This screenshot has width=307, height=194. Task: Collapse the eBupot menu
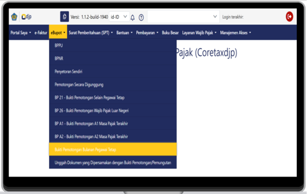point(58,33)
